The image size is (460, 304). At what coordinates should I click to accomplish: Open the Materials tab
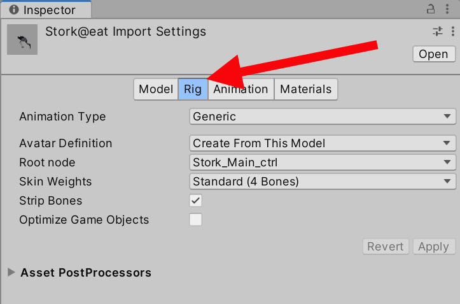305,89
